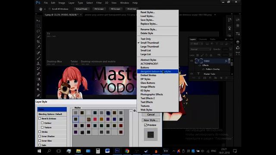Image resolution: width=276 pixels, height=155 pixels.
Task: Collapse the YODO layer effects arrow
Action: (229, 61)
